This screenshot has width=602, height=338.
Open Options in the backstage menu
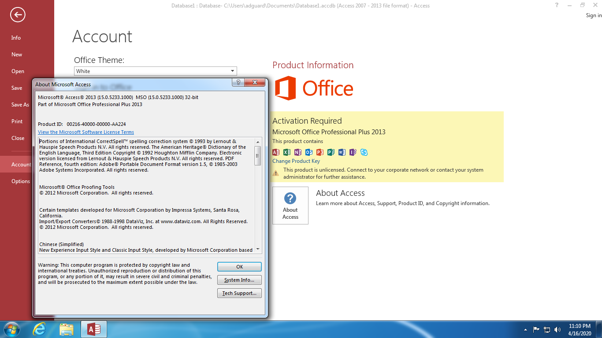tap(21, 181)
